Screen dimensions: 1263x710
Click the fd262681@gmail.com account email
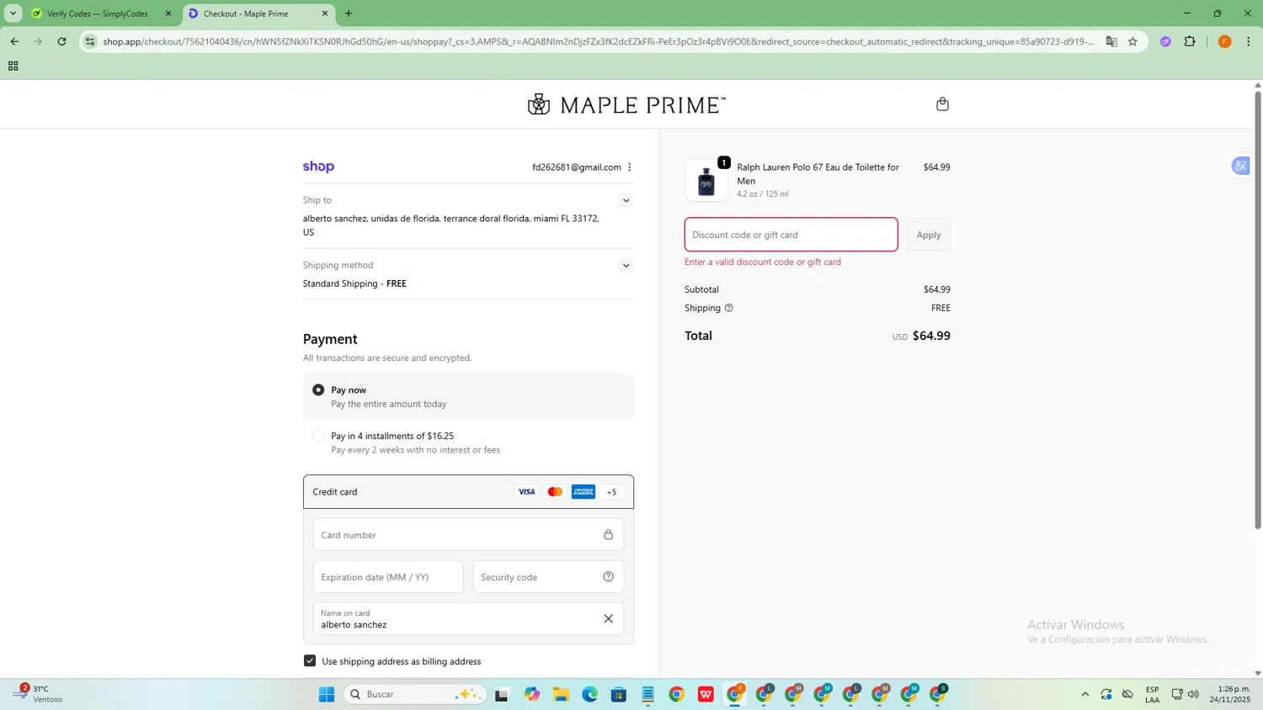(x=577, y=167)
